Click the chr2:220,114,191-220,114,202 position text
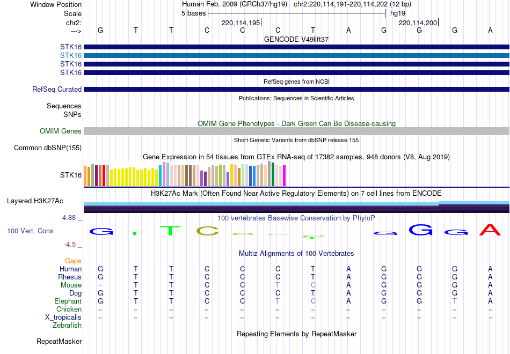This screenshot has height=354, width=510. pos(340,4)
